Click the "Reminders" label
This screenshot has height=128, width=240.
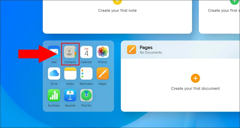[86, 84]
